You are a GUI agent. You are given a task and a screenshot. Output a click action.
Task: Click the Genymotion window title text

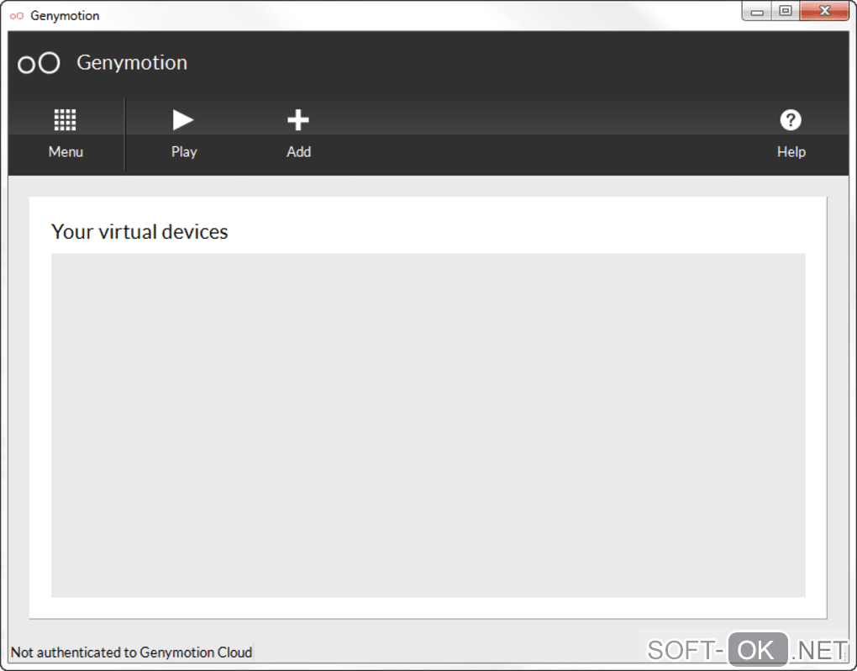pos(65,15)
